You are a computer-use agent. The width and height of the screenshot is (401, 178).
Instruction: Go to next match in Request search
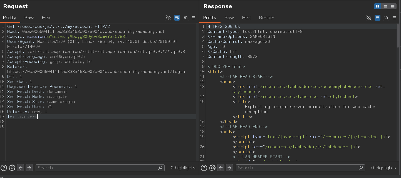29,168
